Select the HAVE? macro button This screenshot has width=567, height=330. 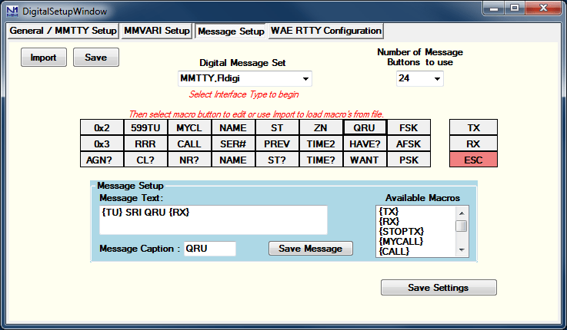[365, 144]
